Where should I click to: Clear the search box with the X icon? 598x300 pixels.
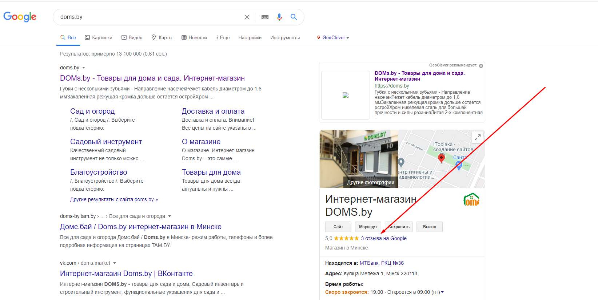point(247,17)
